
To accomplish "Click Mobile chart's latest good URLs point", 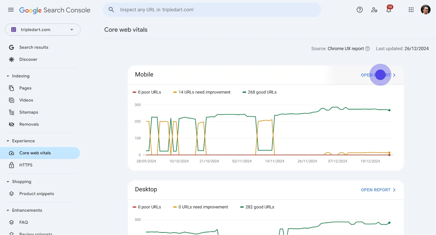I will coord(389,110).
